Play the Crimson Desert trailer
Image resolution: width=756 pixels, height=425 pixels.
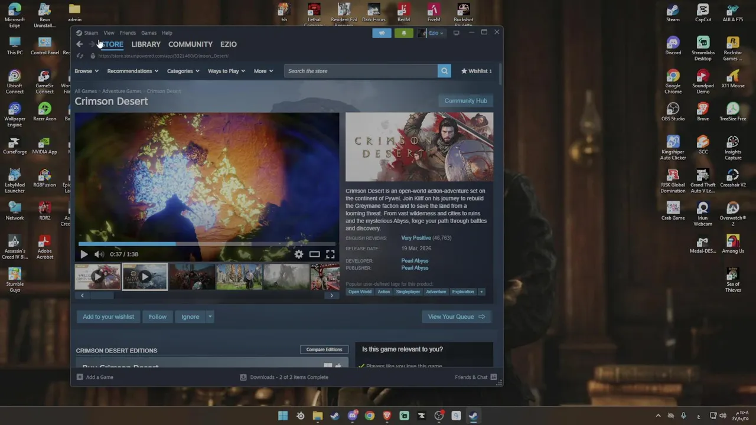click(84, 254)
